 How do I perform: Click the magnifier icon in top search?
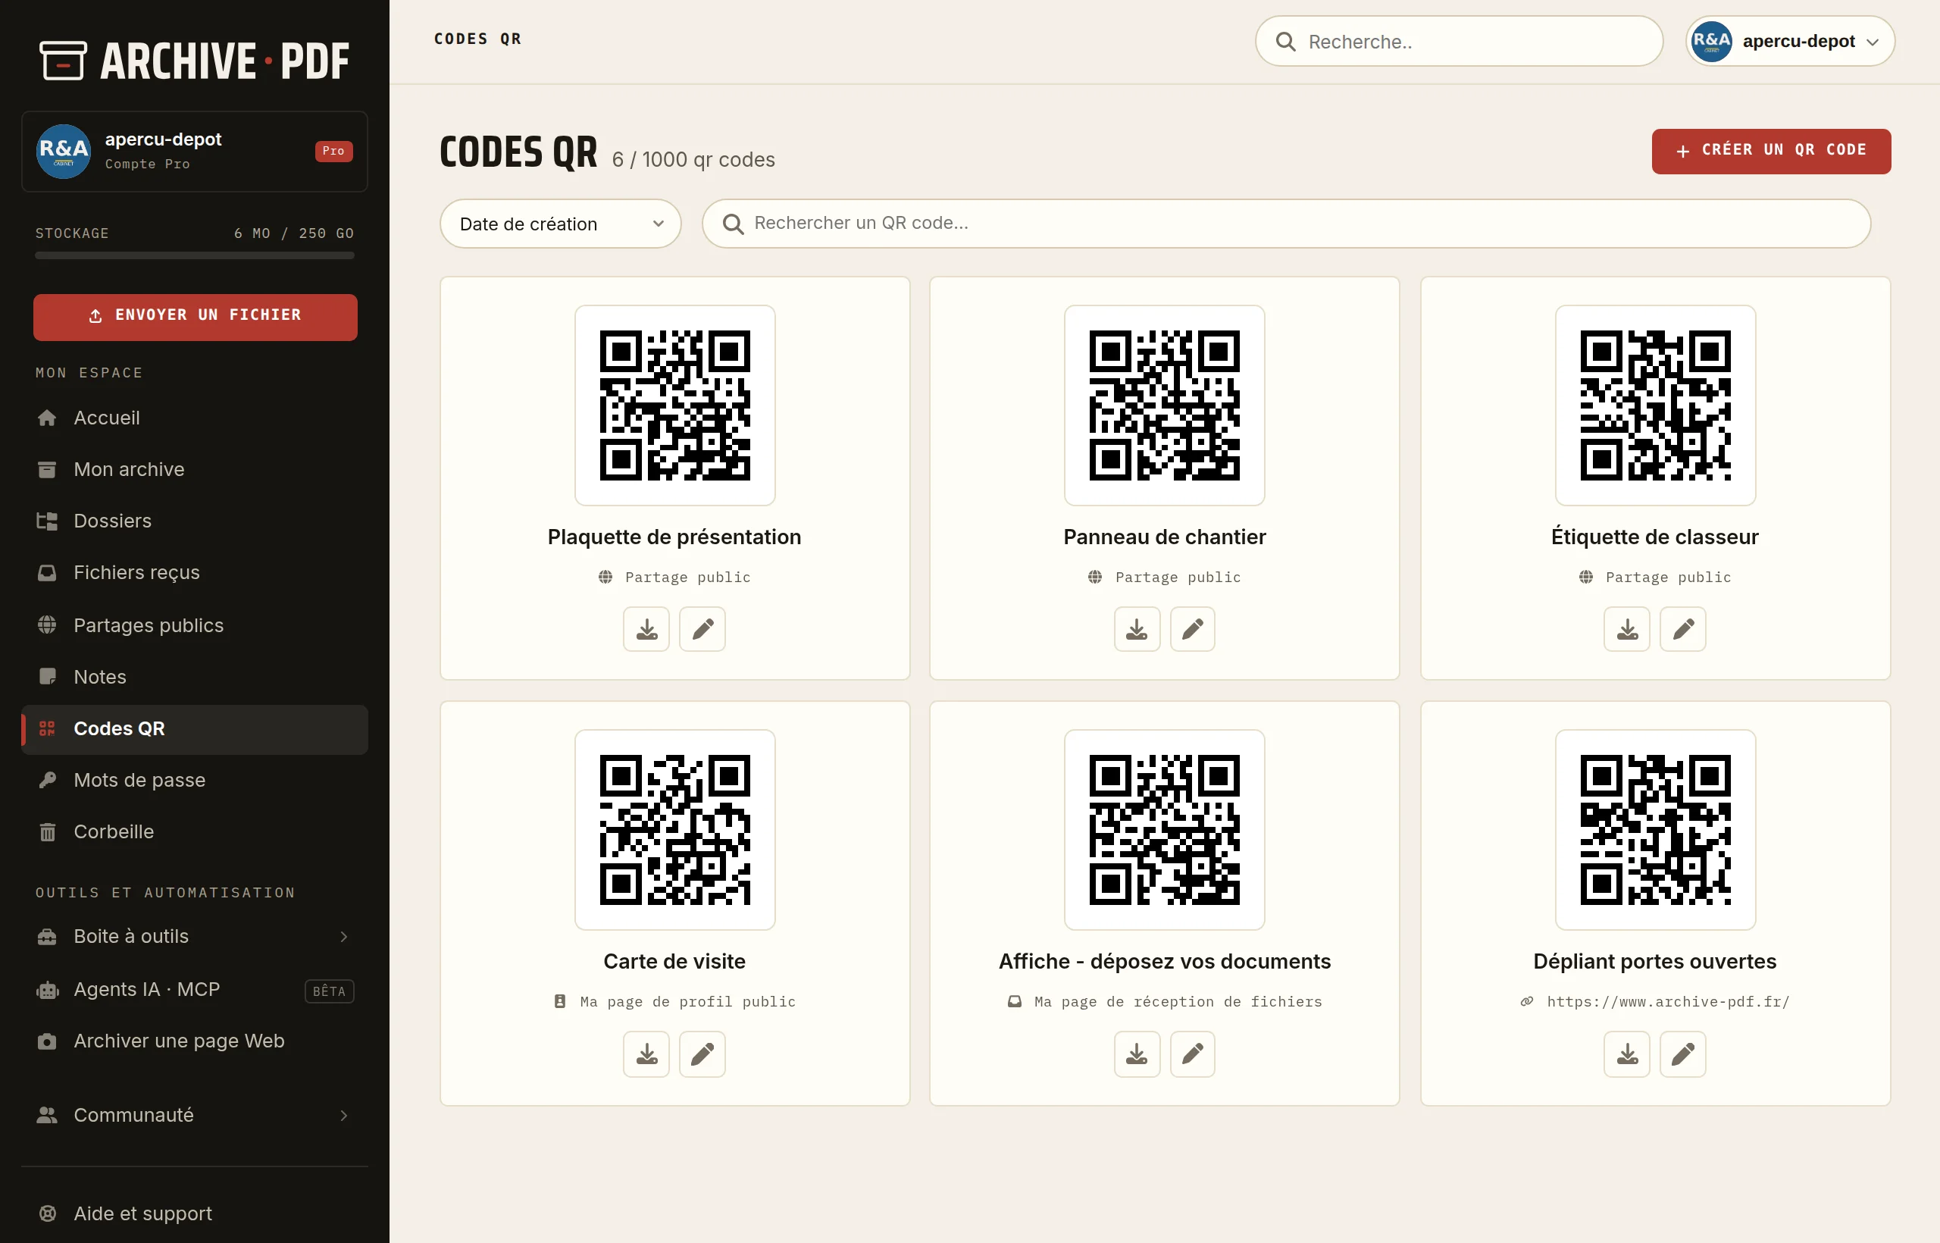[1286, 42]
